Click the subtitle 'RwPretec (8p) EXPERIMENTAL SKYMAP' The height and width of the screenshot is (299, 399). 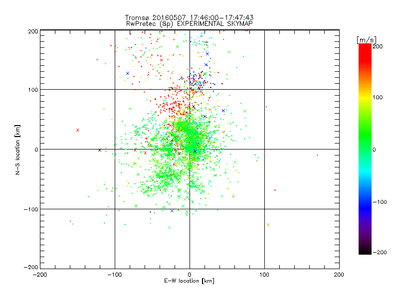190,24
